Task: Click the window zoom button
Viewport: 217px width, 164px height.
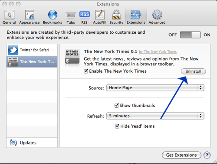Action: pyautogui.click(x=18, y=4)
